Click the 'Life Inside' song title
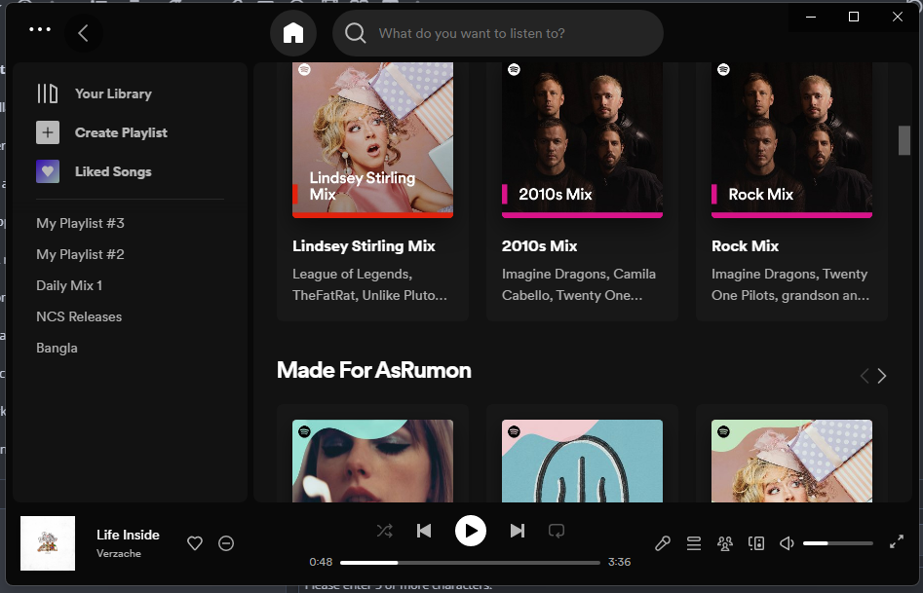The image size is (923, 593). pos(128,535)
